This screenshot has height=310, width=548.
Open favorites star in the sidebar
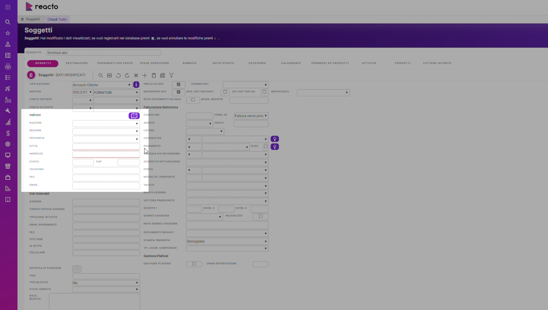(x=8, y=33)
